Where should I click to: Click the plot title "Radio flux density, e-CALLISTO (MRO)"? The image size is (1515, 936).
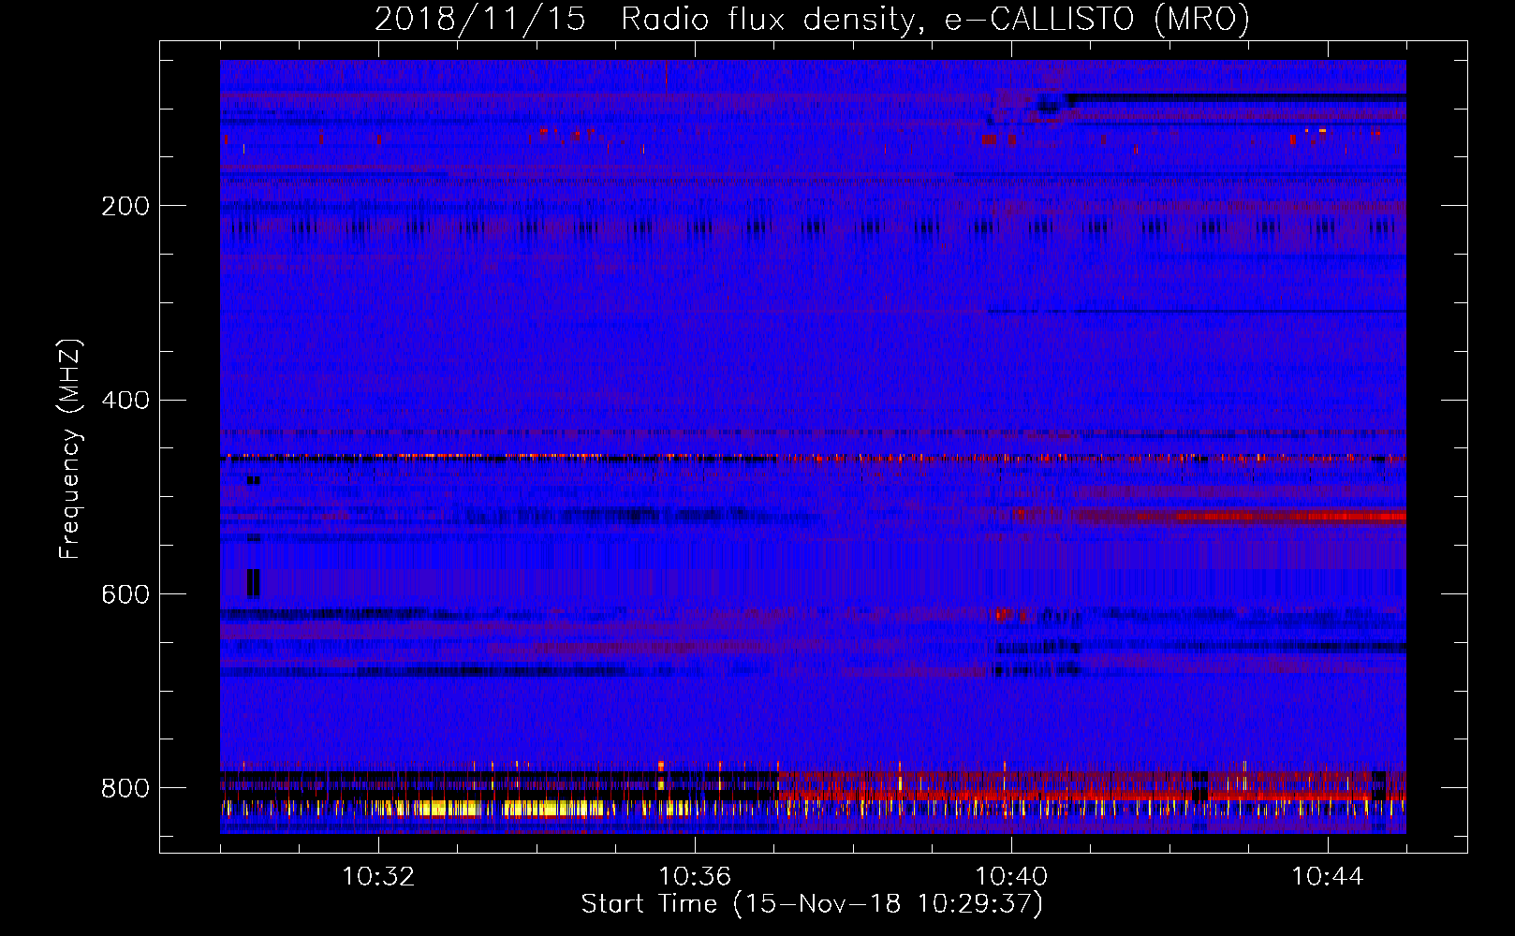point(935,19)
